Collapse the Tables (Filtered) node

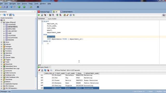pyautogui.click(x=1, y=22)
